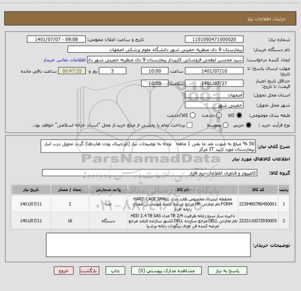Select the خدمت radio button
The image size is (301, 291).
[x=219, y=115]
